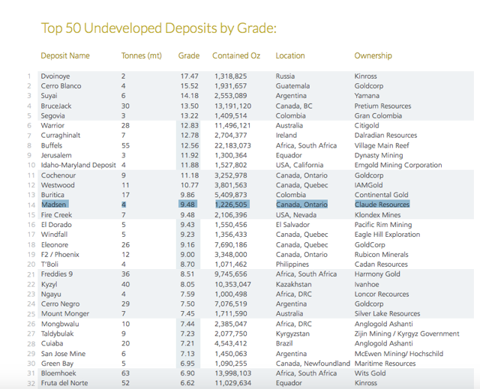This screenshot has height=389, width=480.
Task: Click the 'Ownership' column header
Action: (375, 56)
